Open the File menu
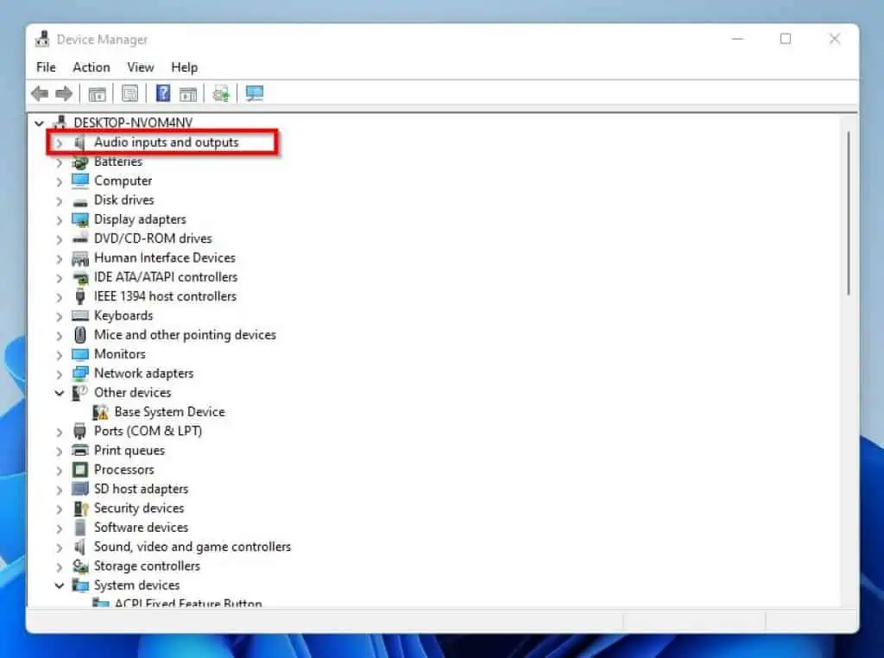Image resolution: width=884 pixels, height=658 pixels. [x=45, y=66]
